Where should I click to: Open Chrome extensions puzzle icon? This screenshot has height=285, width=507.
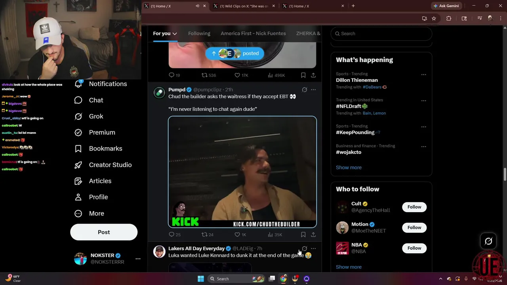(x=449, y=18)
